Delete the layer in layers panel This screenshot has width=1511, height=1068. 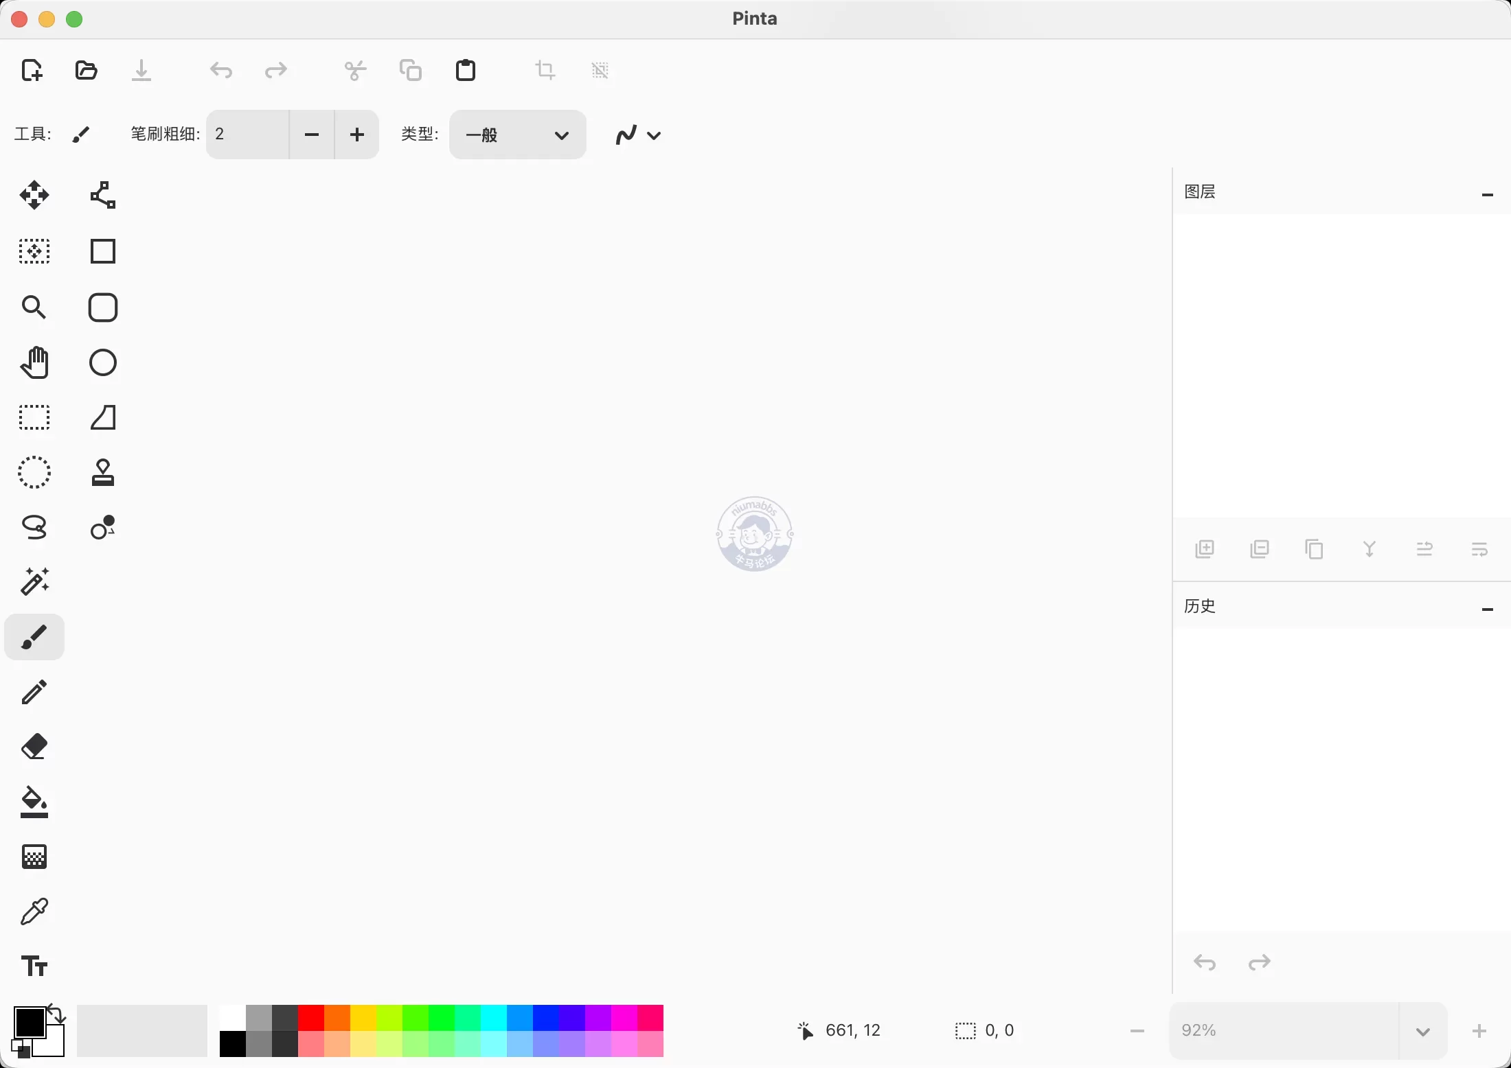[1260, 549]
